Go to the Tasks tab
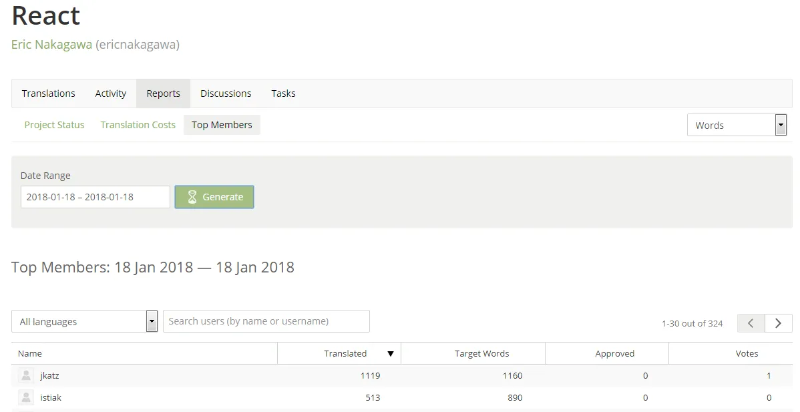 pyautogui.click(x=283, y=93)
